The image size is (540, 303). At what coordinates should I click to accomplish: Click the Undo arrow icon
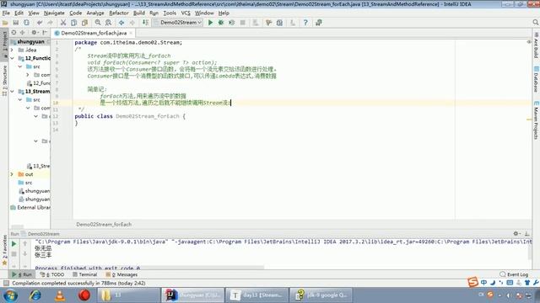click(x=40, y=23)
